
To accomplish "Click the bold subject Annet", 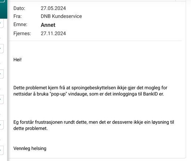I will click(48, 25).
